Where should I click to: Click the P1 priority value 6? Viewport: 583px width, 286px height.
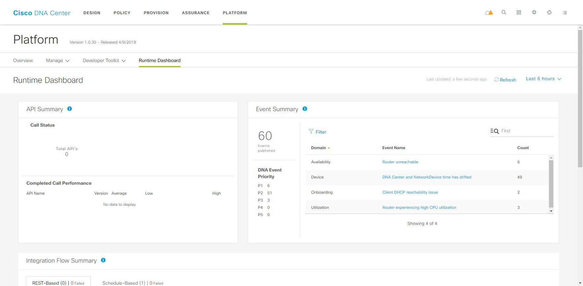coord(269,186)
